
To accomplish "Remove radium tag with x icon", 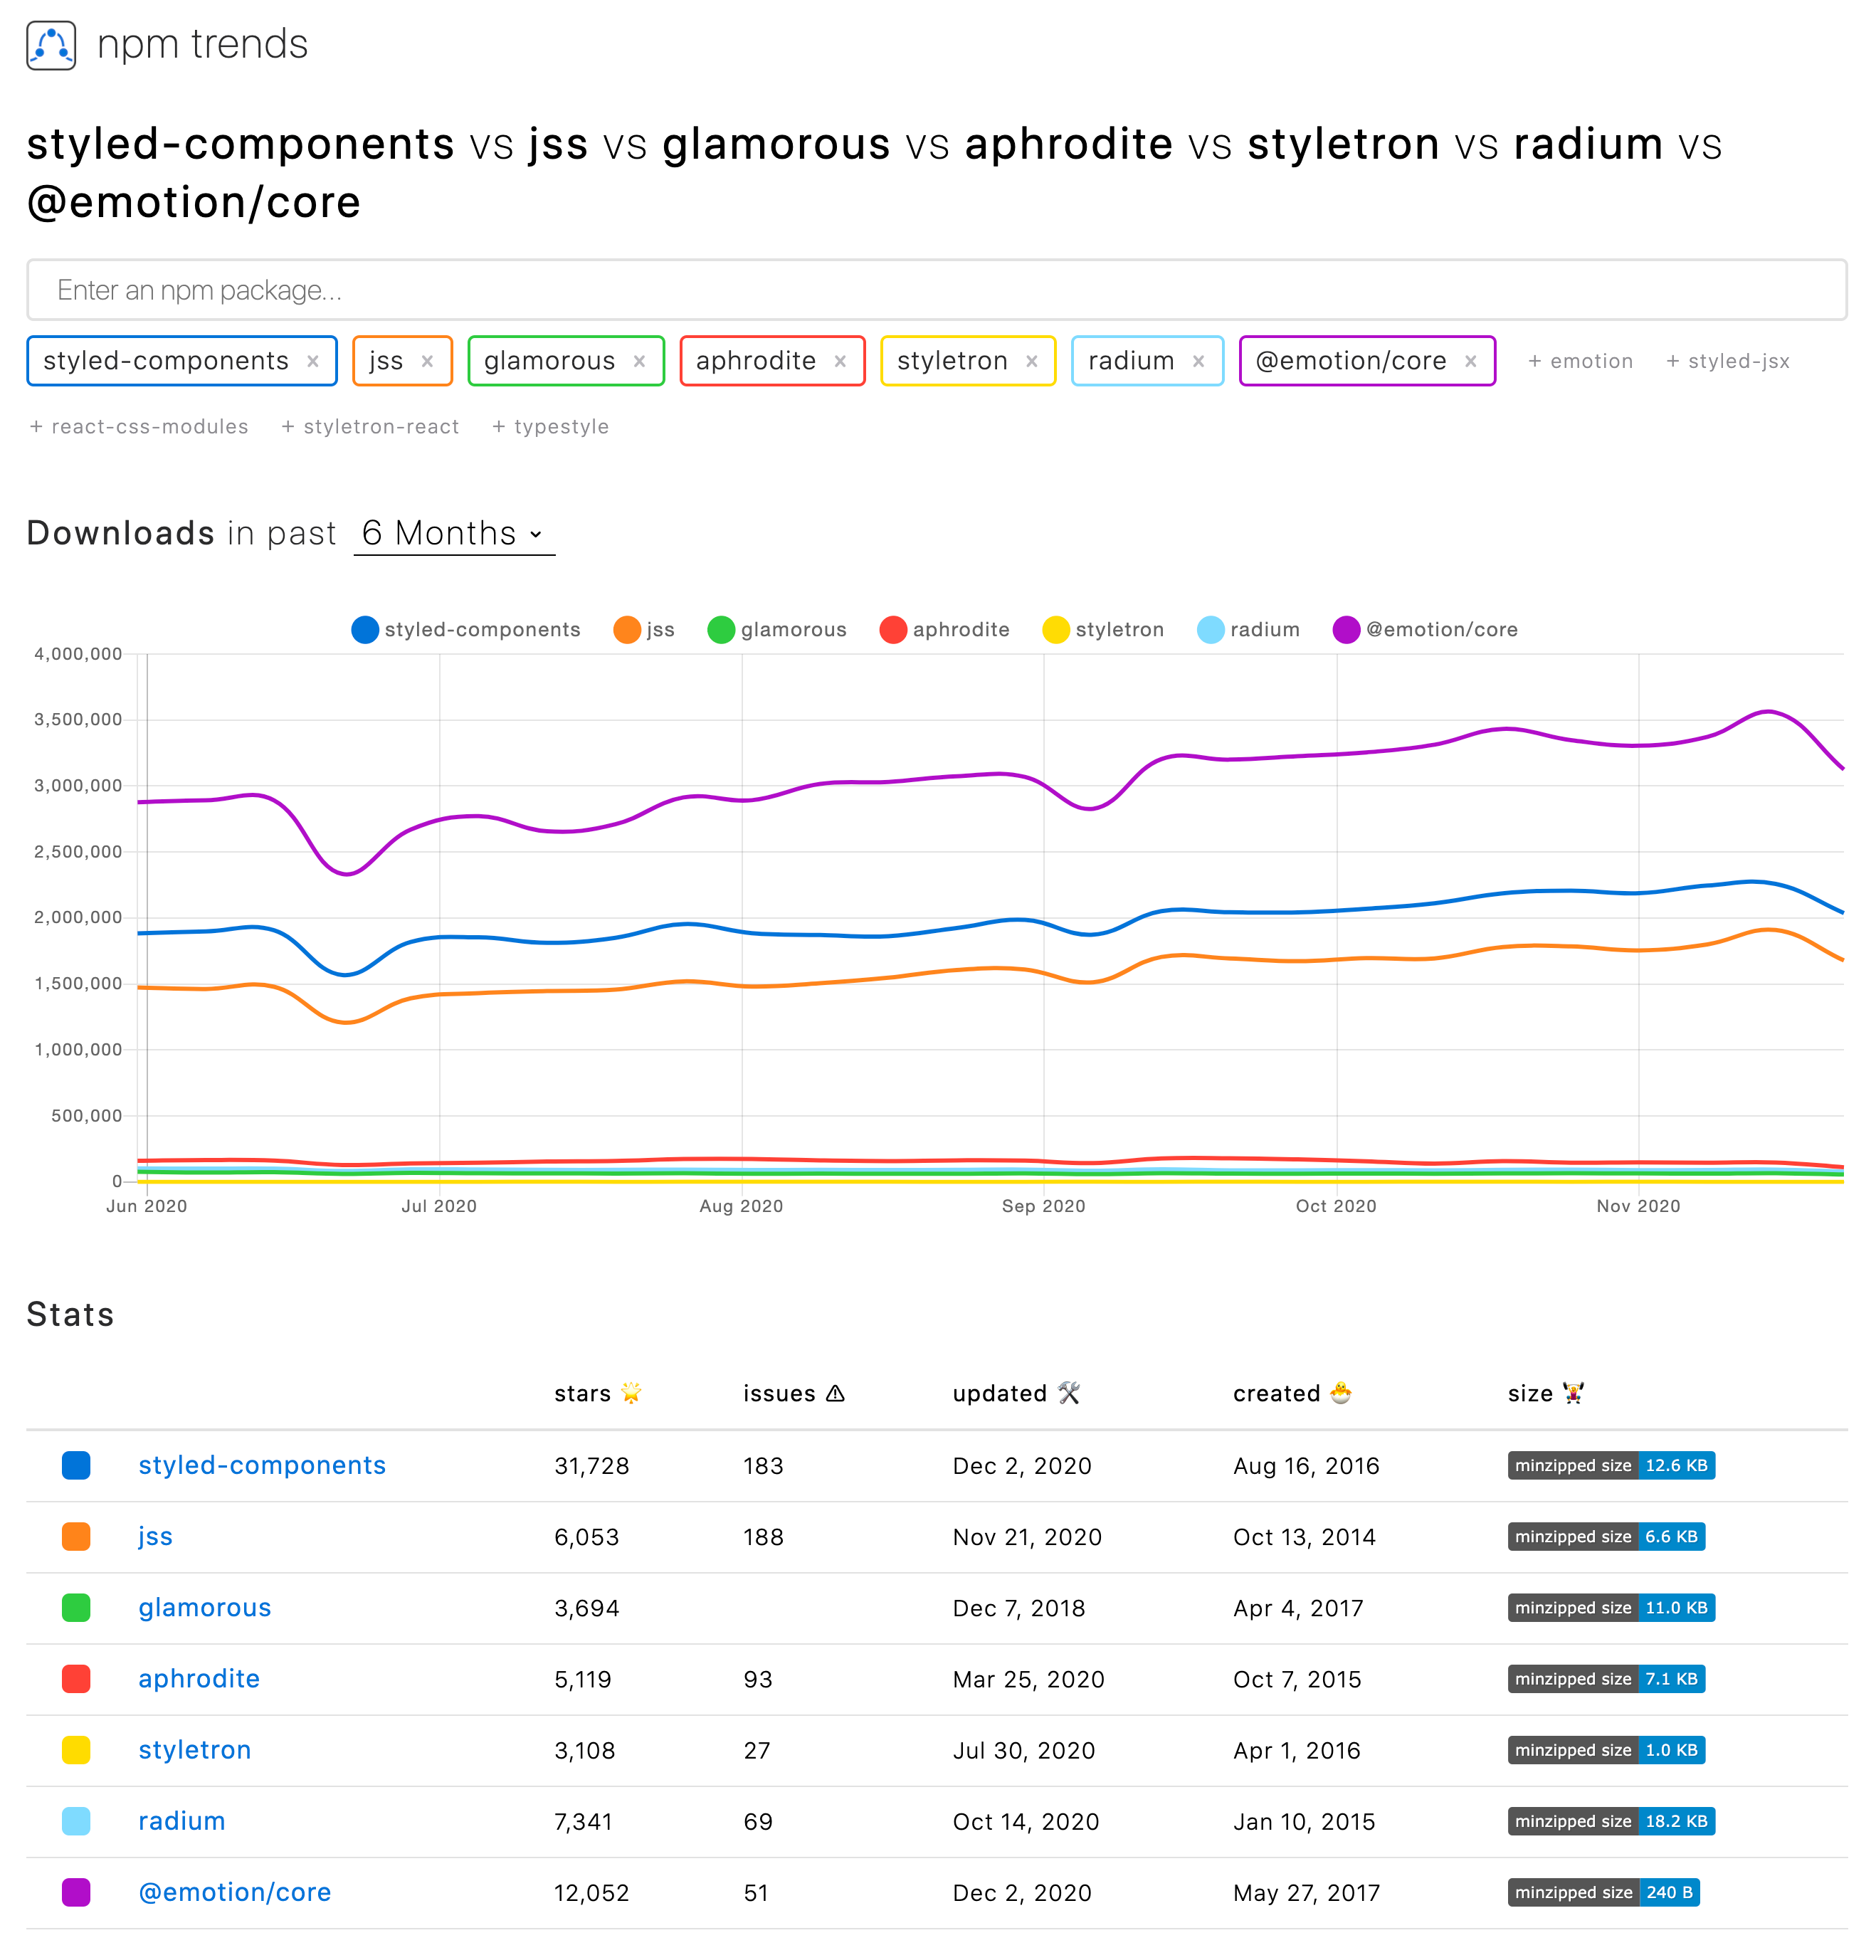I will [1198, 362].
